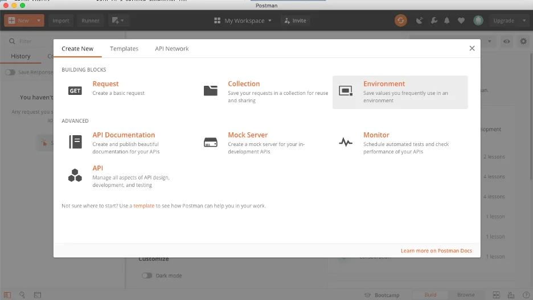Open the user avatar menu
The height and width of the screenshot is (300, 533).
(478, 20)
